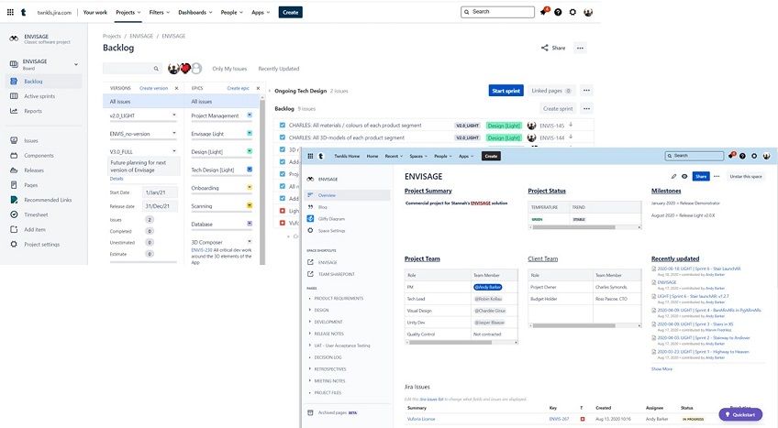Screen dimensions: 778x428
Task: Close the Versions panel with X
Action: pyautogui.click(x=177, y=88)
